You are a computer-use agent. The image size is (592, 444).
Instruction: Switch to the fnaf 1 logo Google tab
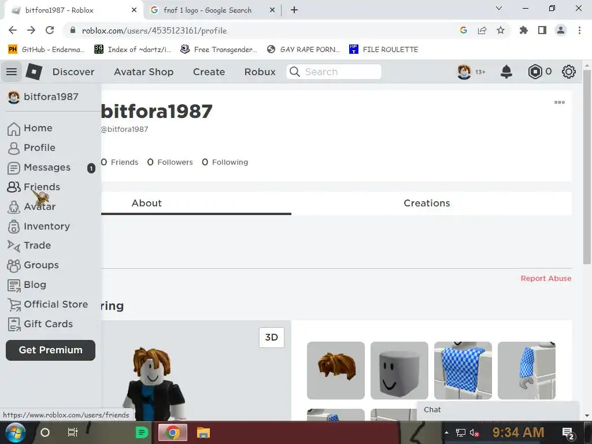click(x=208, y=10)
